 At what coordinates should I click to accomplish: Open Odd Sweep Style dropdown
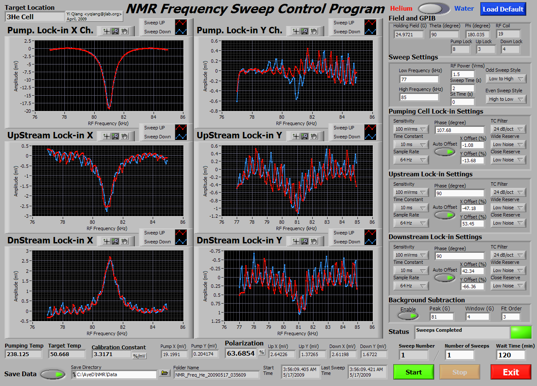(507, 79)
